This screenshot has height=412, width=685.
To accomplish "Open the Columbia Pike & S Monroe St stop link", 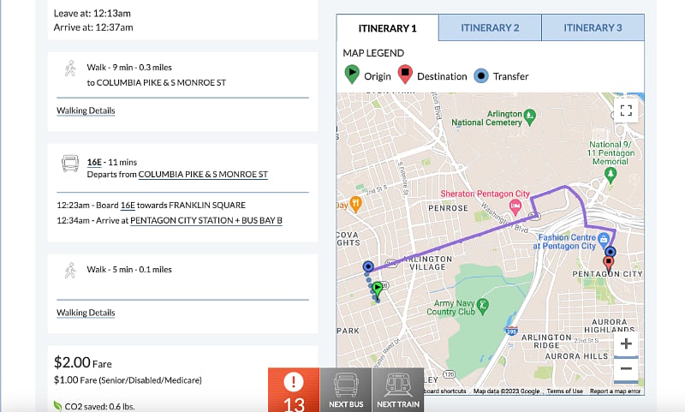I will click(203, 175).
